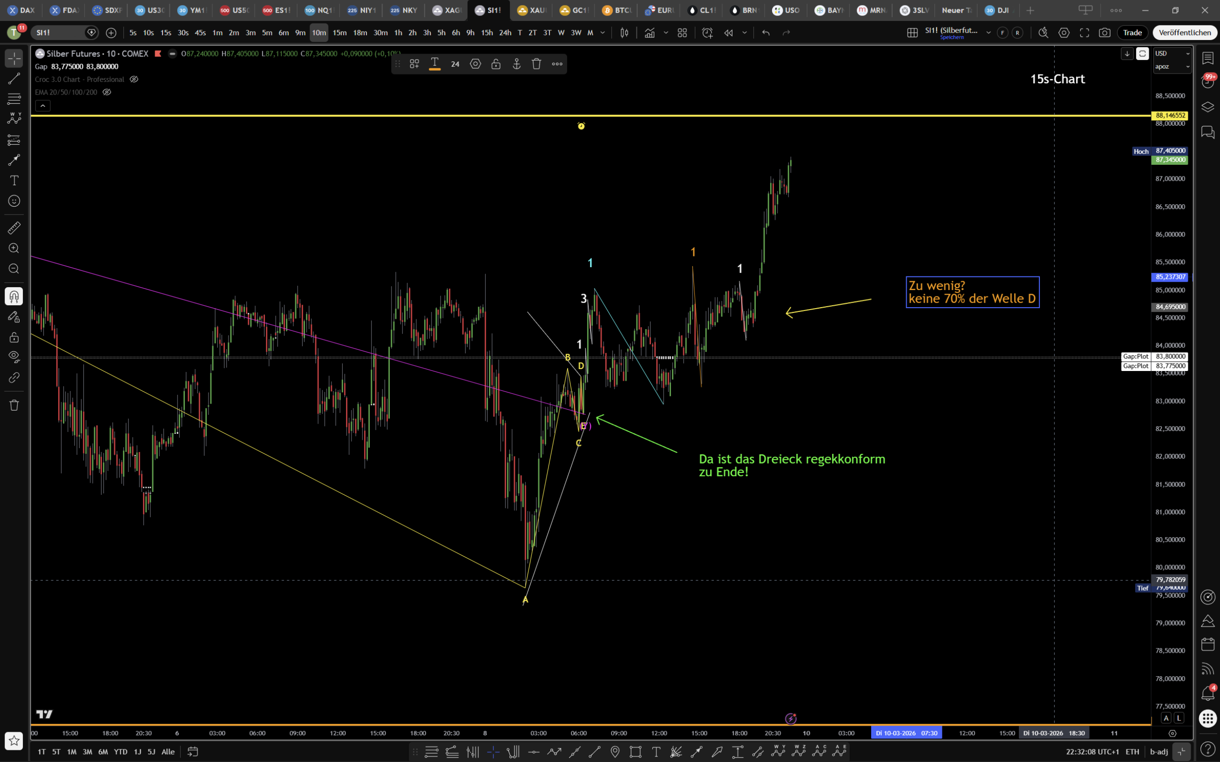Take a chart snapshot with the camera icon
1220x762 pixels.
[x=1104, y=33]
